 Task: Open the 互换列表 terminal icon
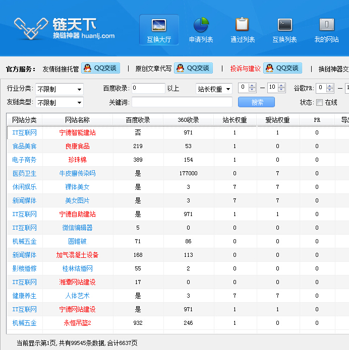(284, 25)
